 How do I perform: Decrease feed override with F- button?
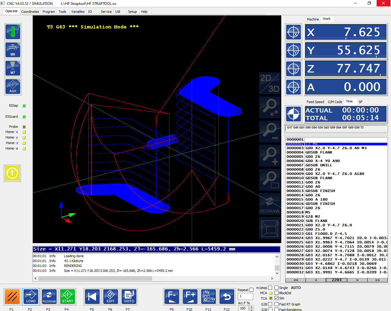[172, 297]
